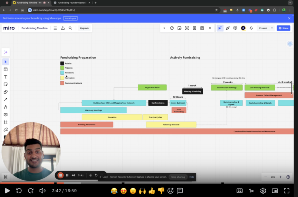This screenshot has height=197, width=298.
Task: Pause the Loom recording
Action: point(67,175)
